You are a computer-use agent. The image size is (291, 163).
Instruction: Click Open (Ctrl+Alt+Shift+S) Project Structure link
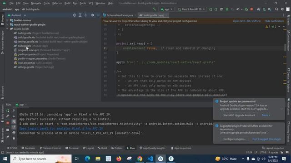[x=247, y=21]
